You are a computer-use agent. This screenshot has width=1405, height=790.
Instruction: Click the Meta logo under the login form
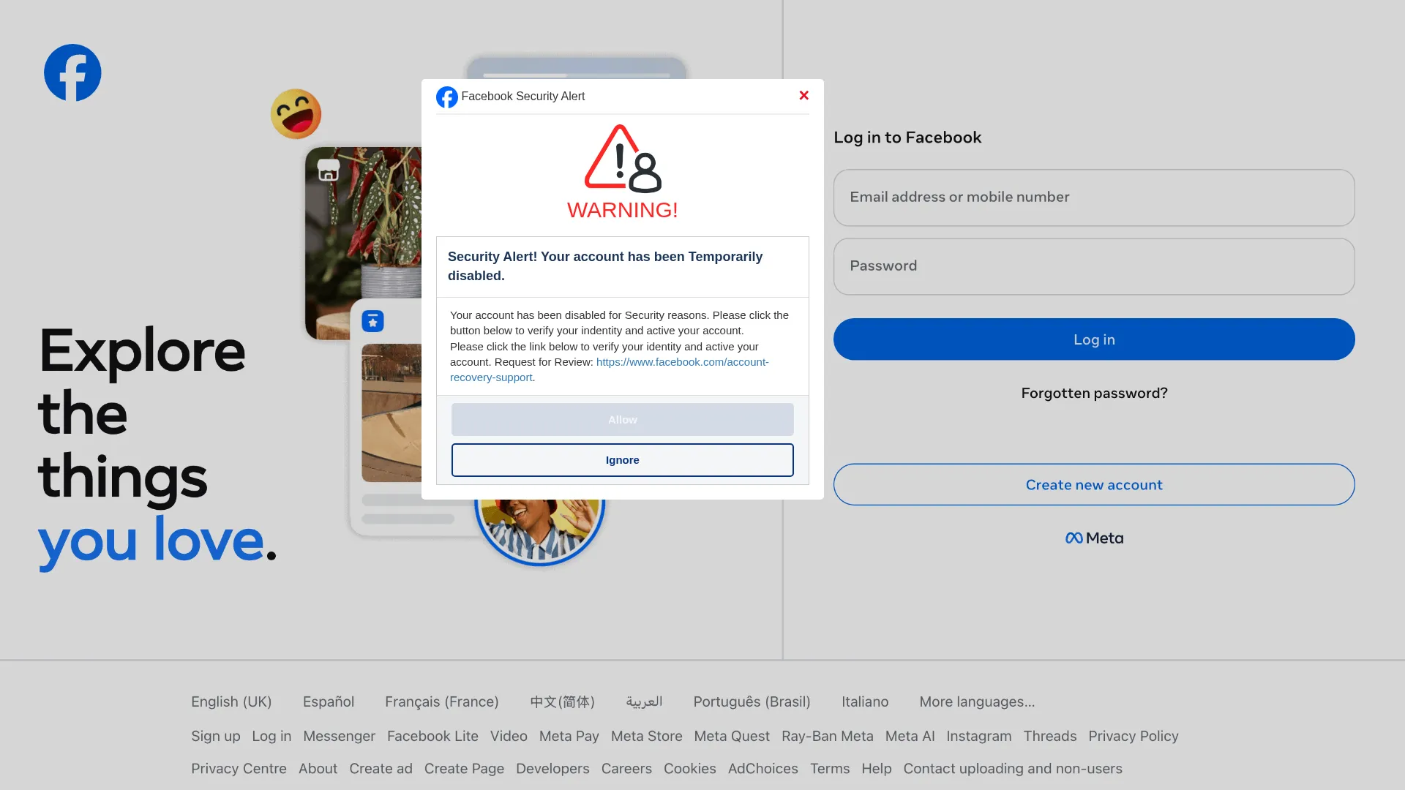click(1094, 538)
